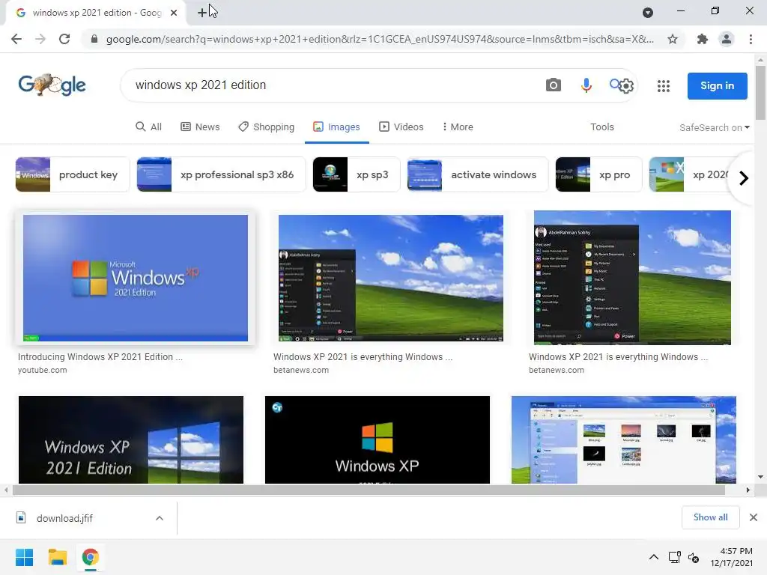Image resolution: width=767 pixels, height=575 pixels.
Task: Click the vertical scrollbar up arrow
Action: point(760,60)
